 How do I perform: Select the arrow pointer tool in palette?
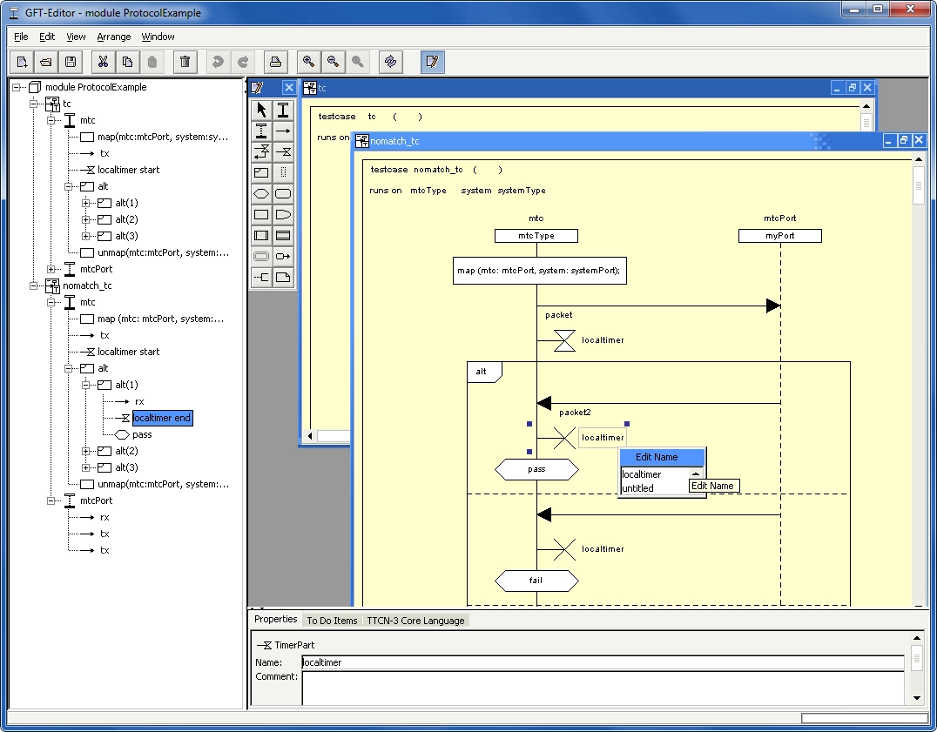coord(261,110)
